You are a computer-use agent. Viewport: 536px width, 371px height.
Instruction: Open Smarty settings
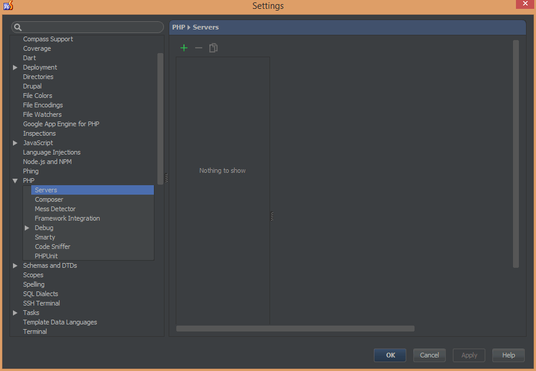[45, 237]
